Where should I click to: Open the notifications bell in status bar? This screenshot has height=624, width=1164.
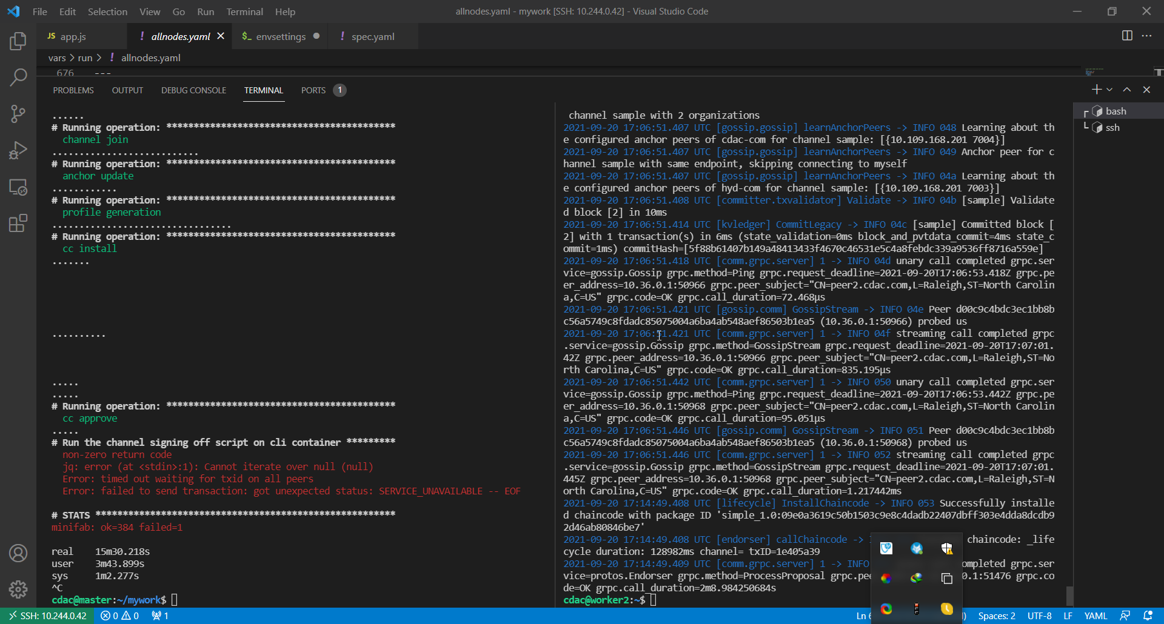click(1148, 616)
